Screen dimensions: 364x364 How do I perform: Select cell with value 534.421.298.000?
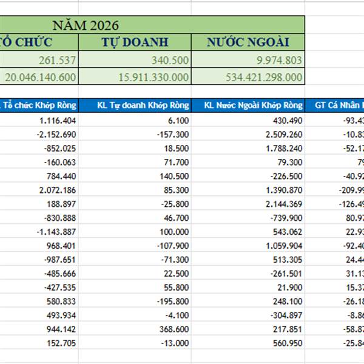[248, 76]
